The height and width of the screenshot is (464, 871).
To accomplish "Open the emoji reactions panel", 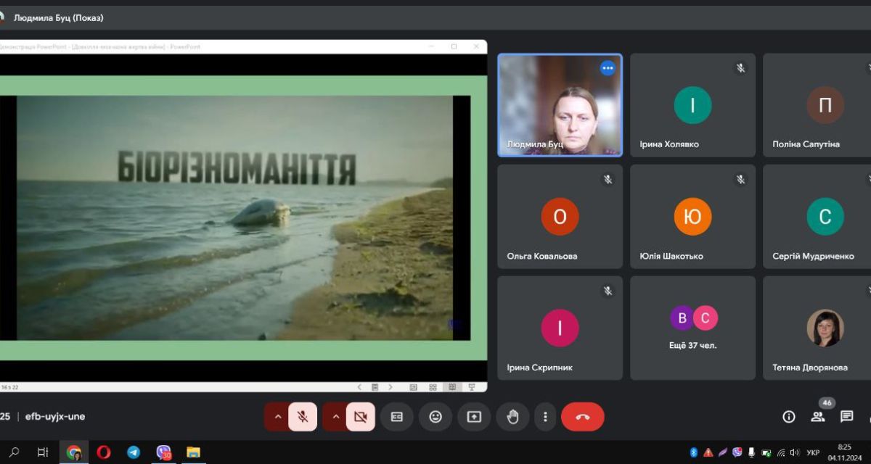I will 435,417.
